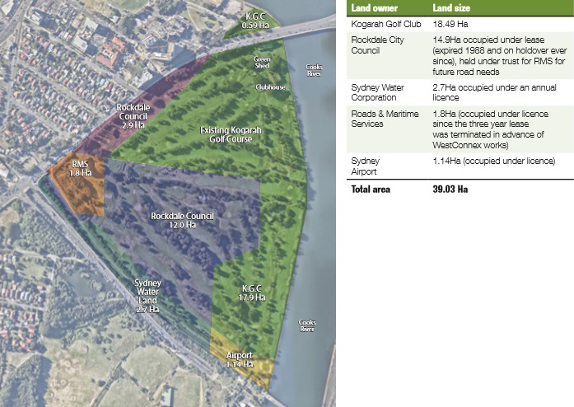Click the 'Green Shed' map label
The height and width of the screenshot is (407, 574).
[262, 63]
